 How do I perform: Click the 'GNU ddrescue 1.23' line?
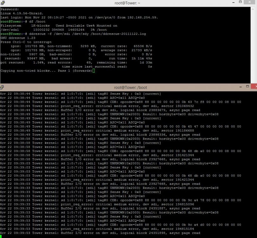[18, 38]
